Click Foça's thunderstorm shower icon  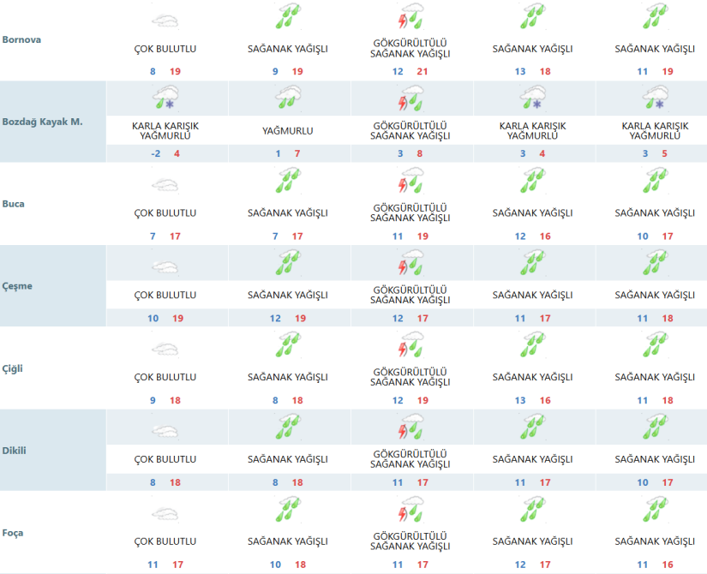(411, 511)
